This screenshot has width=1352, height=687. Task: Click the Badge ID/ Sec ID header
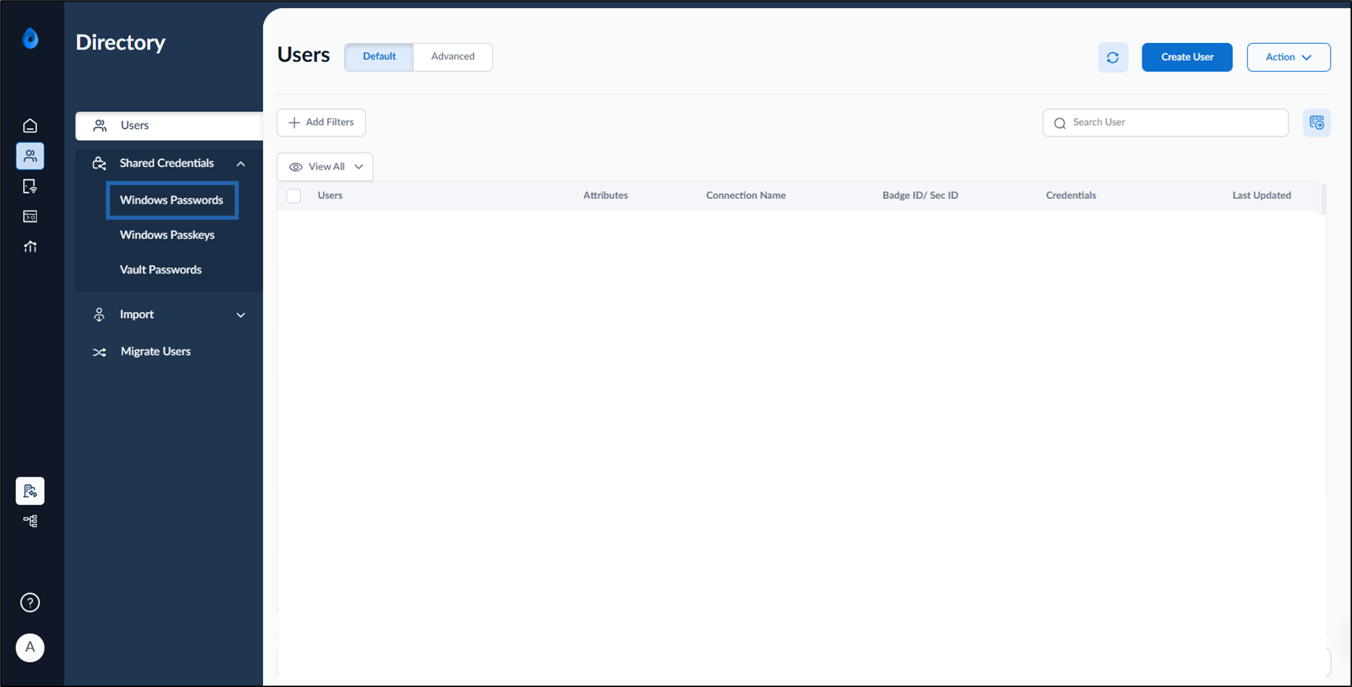(920, 196)
